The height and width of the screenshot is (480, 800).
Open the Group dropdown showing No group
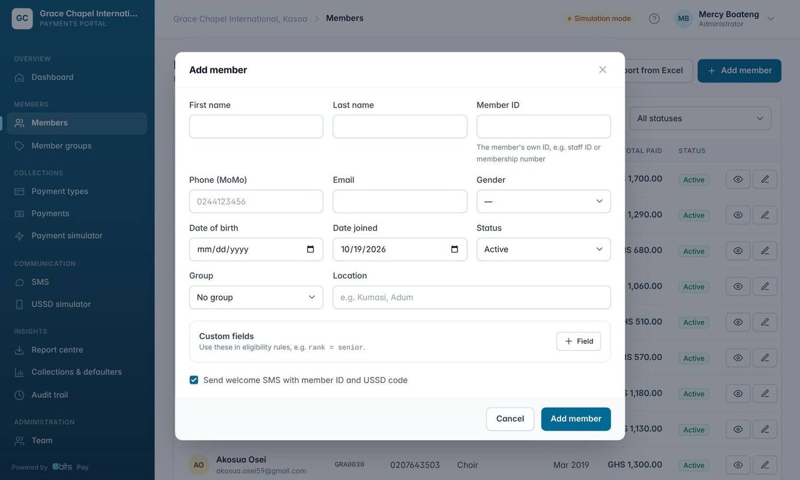coord(256,297)
